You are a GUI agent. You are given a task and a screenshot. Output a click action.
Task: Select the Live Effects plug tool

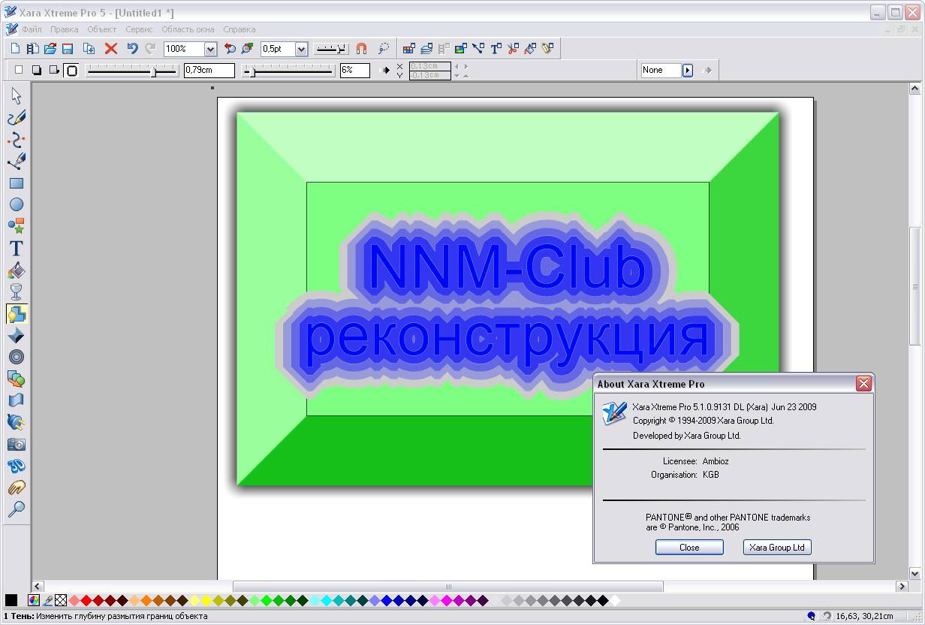click(x=17, y=422)
